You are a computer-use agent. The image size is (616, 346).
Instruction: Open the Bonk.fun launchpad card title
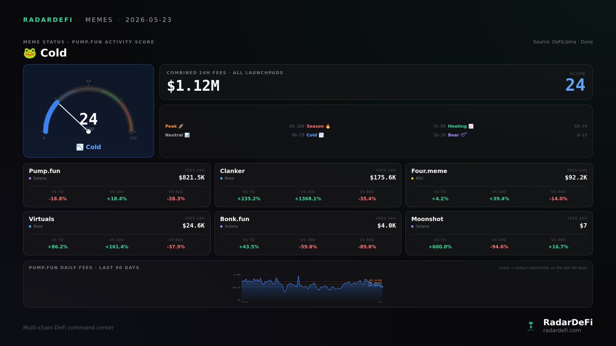pos(235,219)
